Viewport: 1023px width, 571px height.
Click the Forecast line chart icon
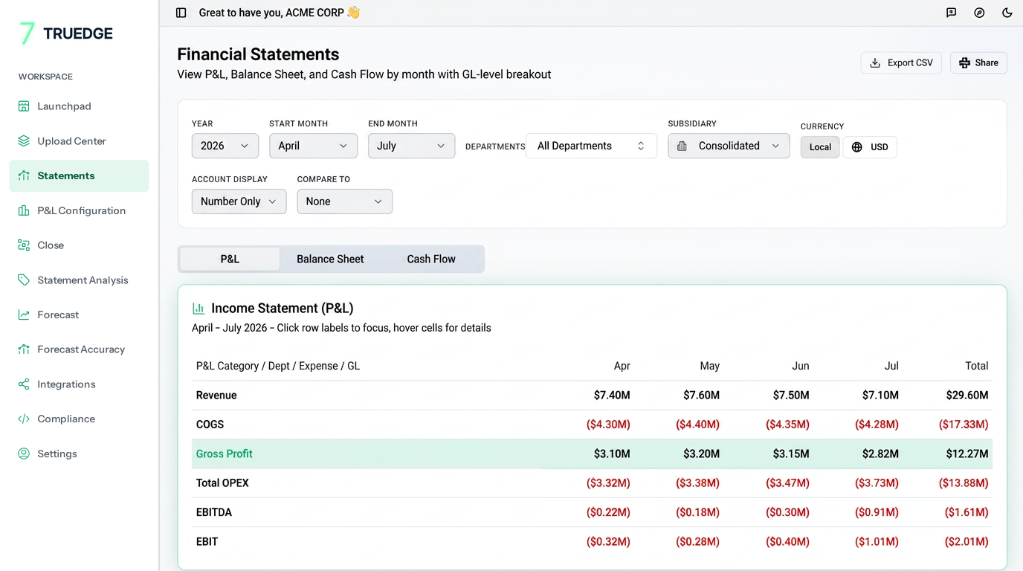click(24, 314)
